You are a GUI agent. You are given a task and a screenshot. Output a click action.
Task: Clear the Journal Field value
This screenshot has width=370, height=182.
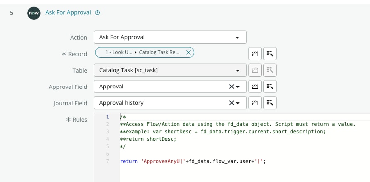point(231,103)
